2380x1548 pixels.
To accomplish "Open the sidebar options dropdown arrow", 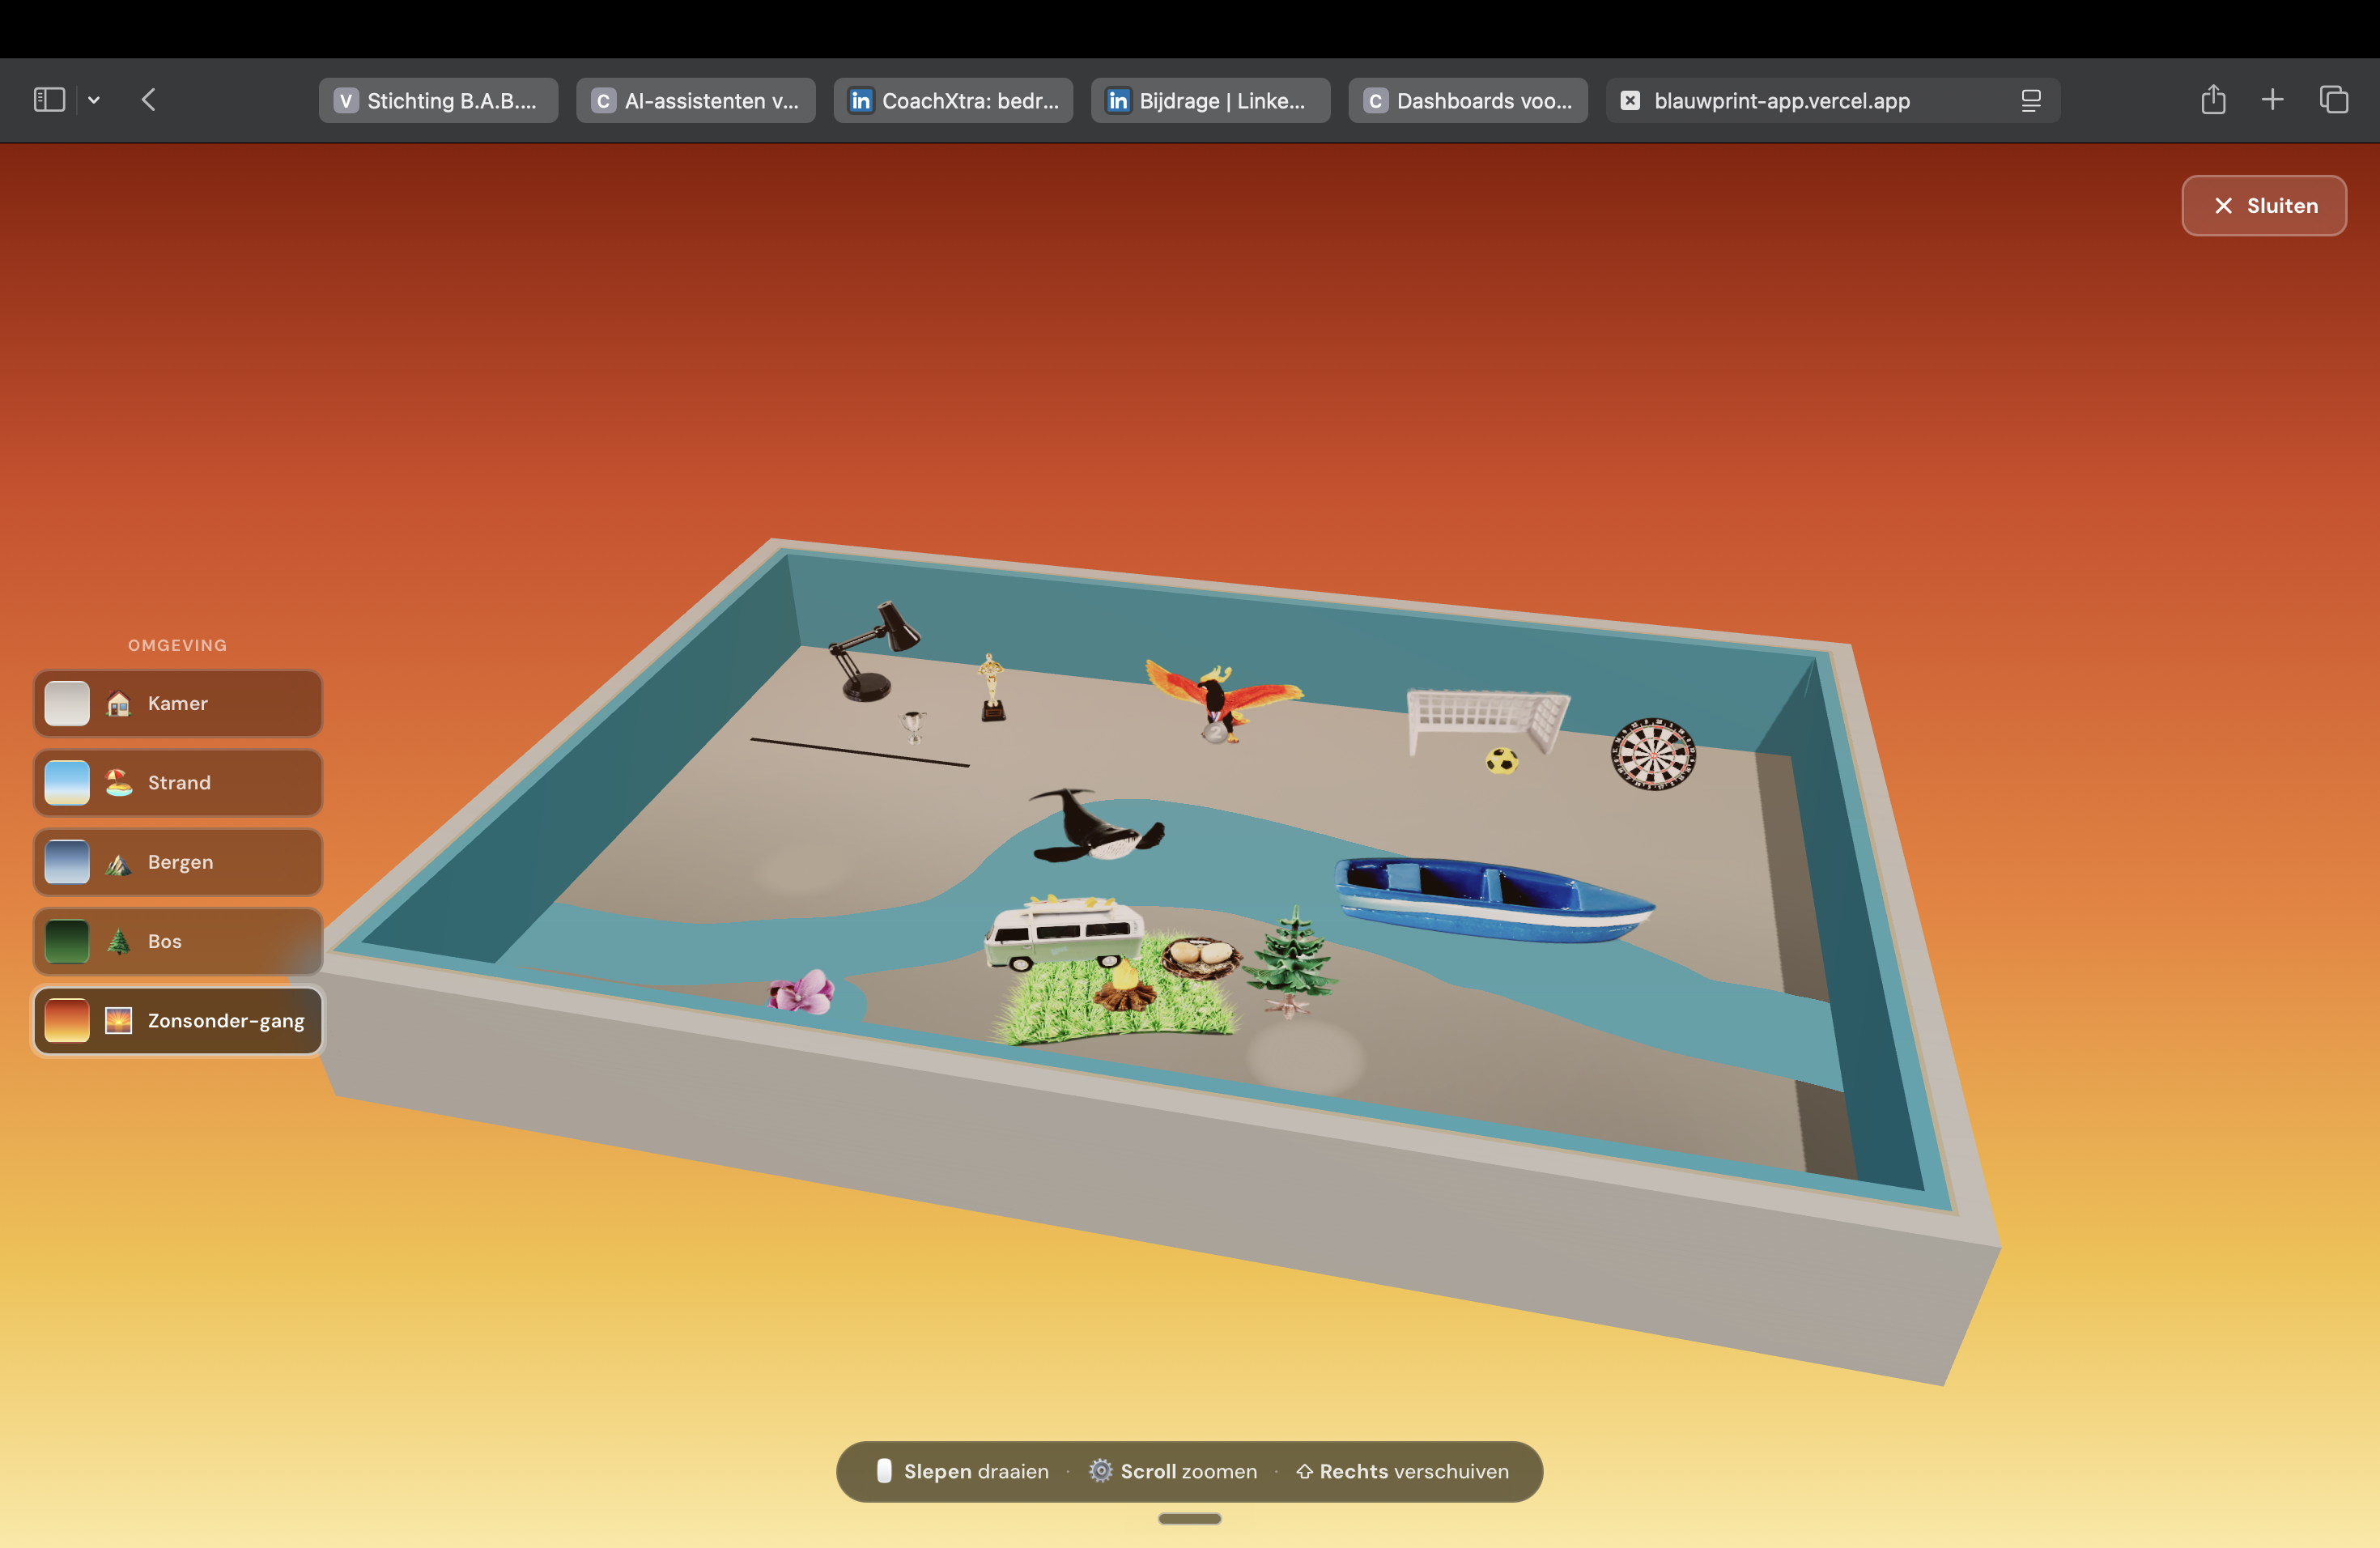I will click(94, 100).
